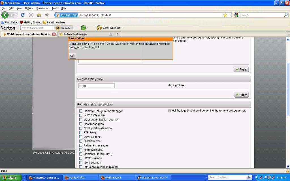This screenshot has width=290, height=181.
Task: Open the Bookmarks menu
Action: tap(42, 8)
